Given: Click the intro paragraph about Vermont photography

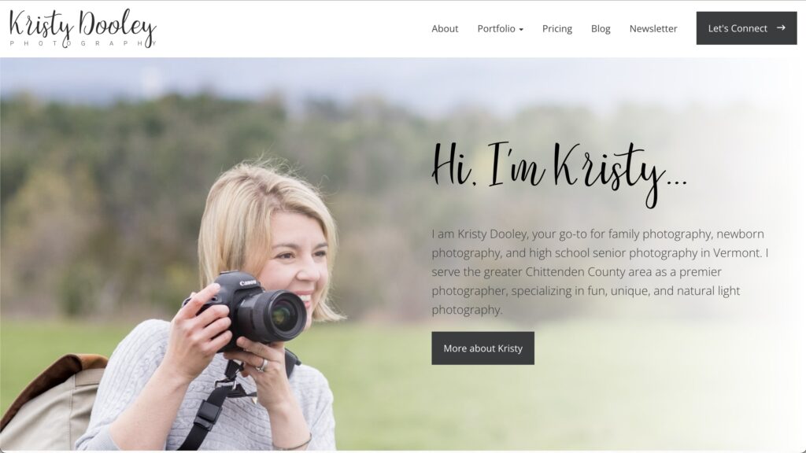Looking at the screenshot, I should click(600, 271).
